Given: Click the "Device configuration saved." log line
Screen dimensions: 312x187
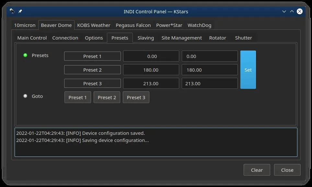Looking at the screenshot, I should [81, 133].
